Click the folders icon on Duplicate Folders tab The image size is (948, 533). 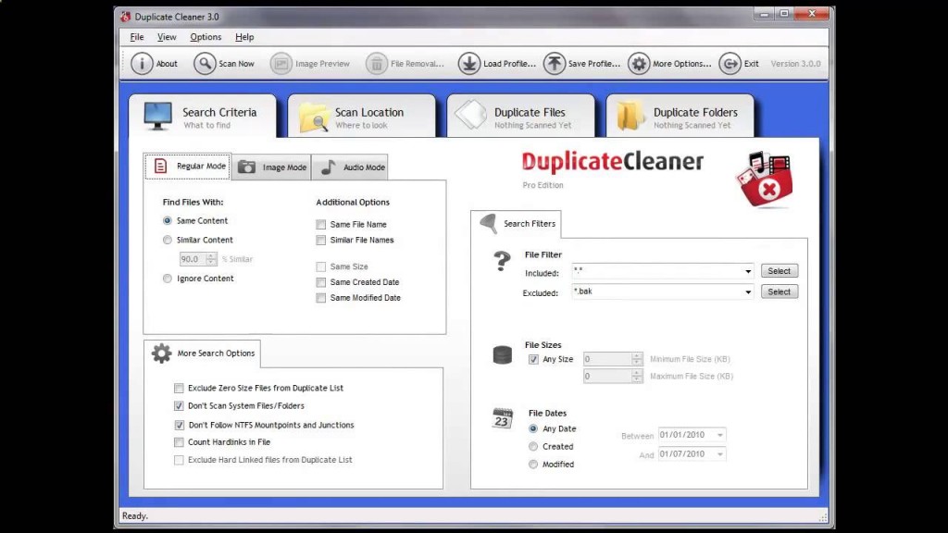630,116
